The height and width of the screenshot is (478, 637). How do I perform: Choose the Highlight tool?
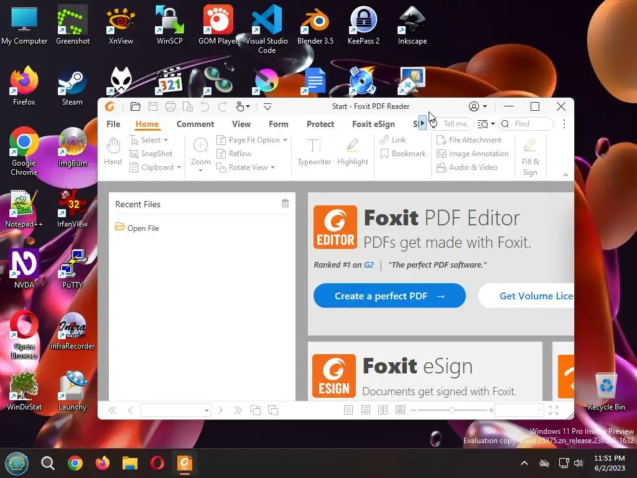click(353, 152)
